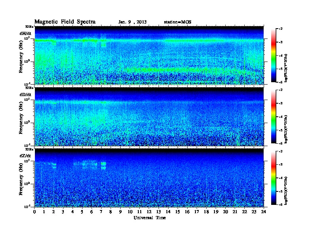Click the -3 tick on dD/dt color bar

281,103
